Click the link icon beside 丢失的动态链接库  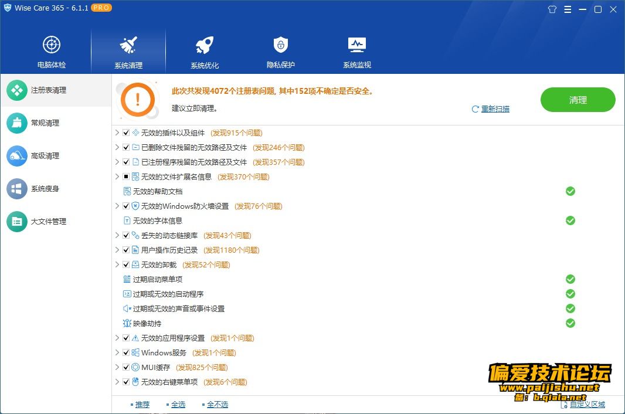(135, 235)
